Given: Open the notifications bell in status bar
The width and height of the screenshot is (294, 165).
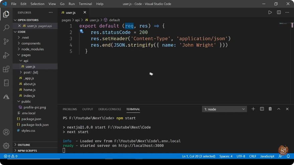Looking at the screenshot, I should 288,156.
